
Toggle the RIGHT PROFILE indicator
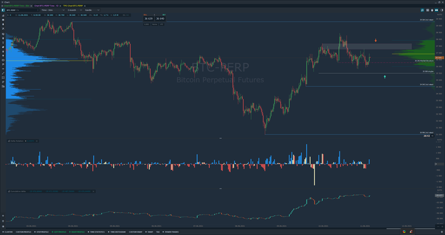[x=77, y=232]
